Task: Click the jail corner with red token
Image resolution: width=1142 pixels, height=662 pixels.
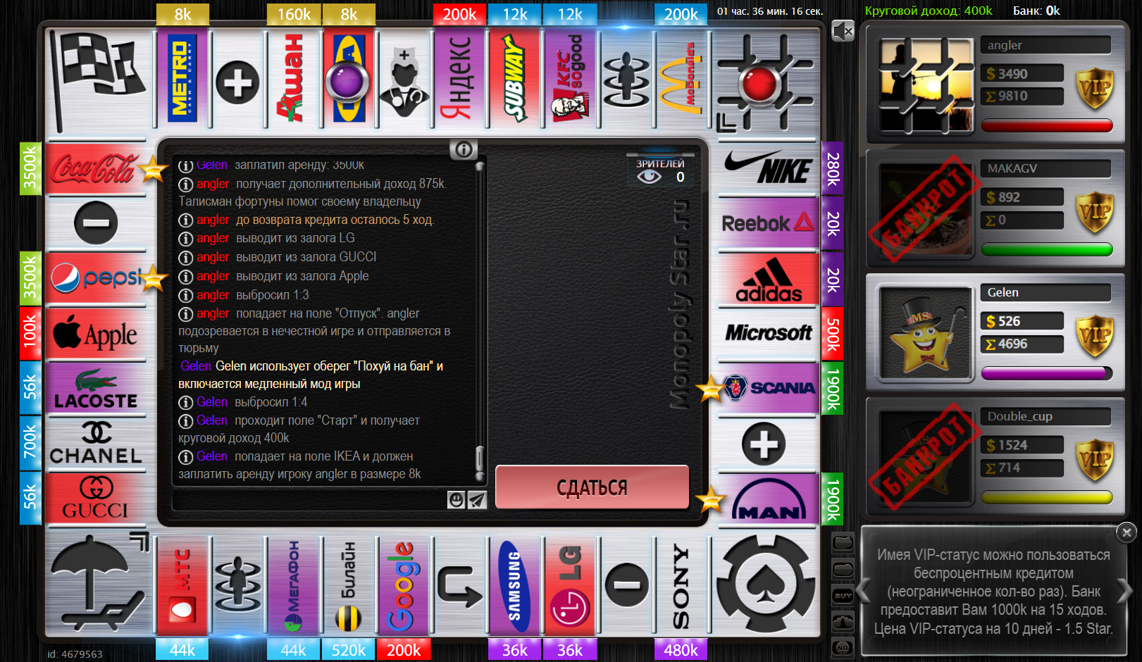Action: (765, 82)
